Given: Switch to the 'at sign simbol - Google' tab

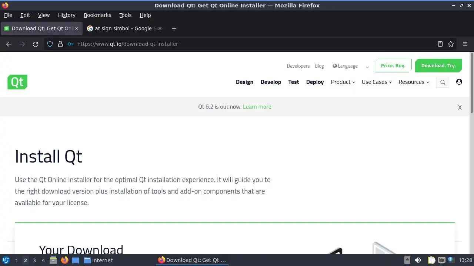Looking at the screenshot, I should pyautogui.click(x=125, y=28).
